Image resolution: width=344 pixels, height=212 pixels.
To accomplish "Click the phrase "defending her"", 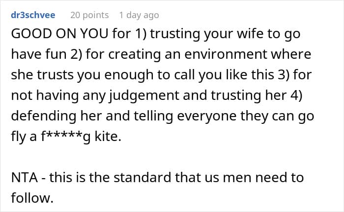I will [x=50, y=116].
